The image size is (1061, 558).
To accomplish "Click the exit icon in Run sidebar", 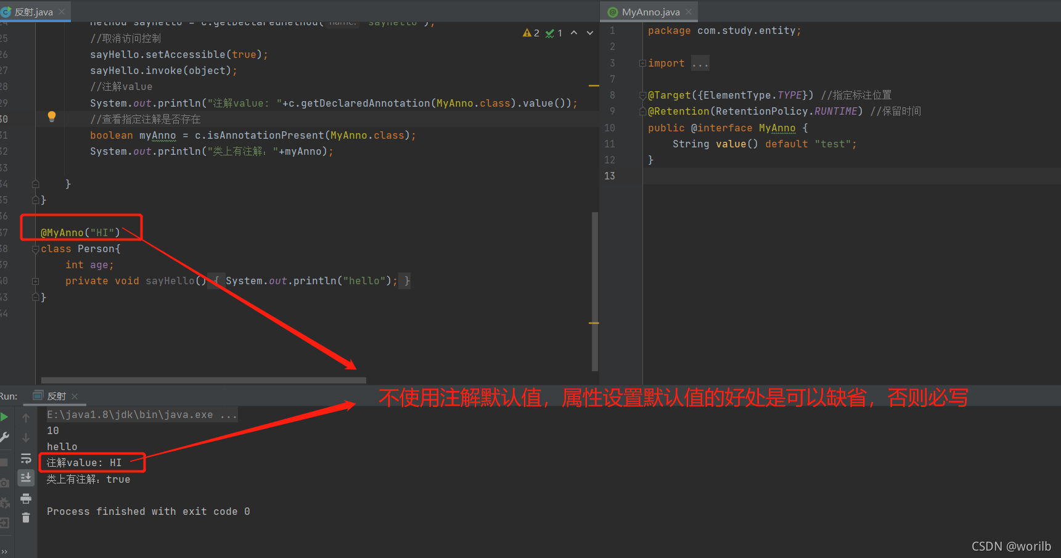I will tap(4, 523).
